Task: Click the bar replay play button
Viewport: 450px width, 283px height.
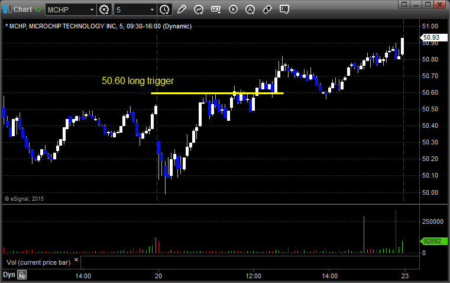Action: tap(233, 9)
